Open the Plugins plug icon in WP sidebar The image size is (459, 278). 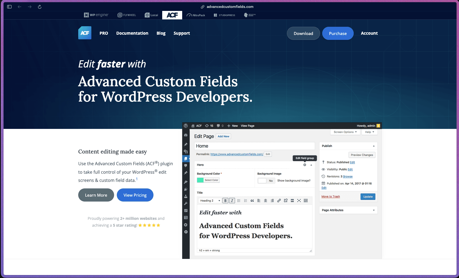186,189
